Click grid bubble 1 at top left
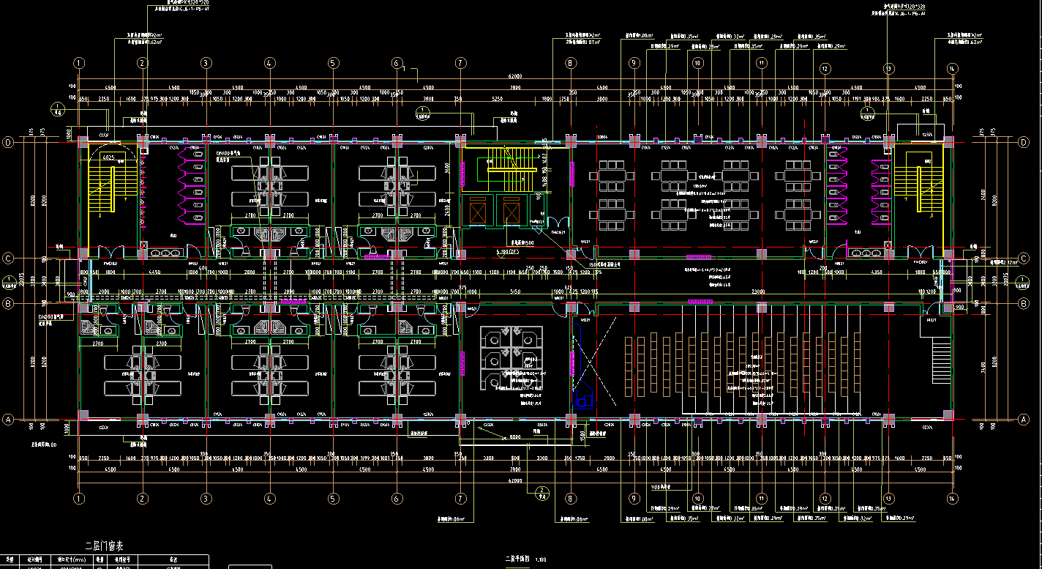The image size is (1042, 569). pos(79,63)
